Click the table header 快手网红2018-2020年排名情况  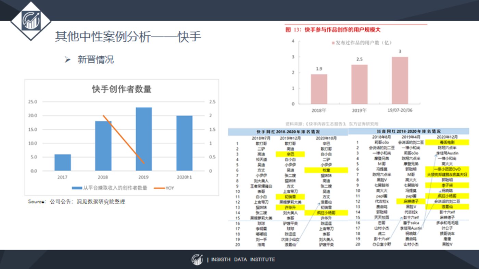coord(288,132)
